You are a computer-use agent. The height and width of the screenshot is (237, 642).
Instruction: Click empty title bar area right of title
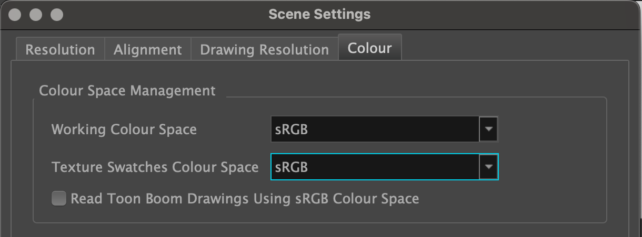tap(500, 14)
